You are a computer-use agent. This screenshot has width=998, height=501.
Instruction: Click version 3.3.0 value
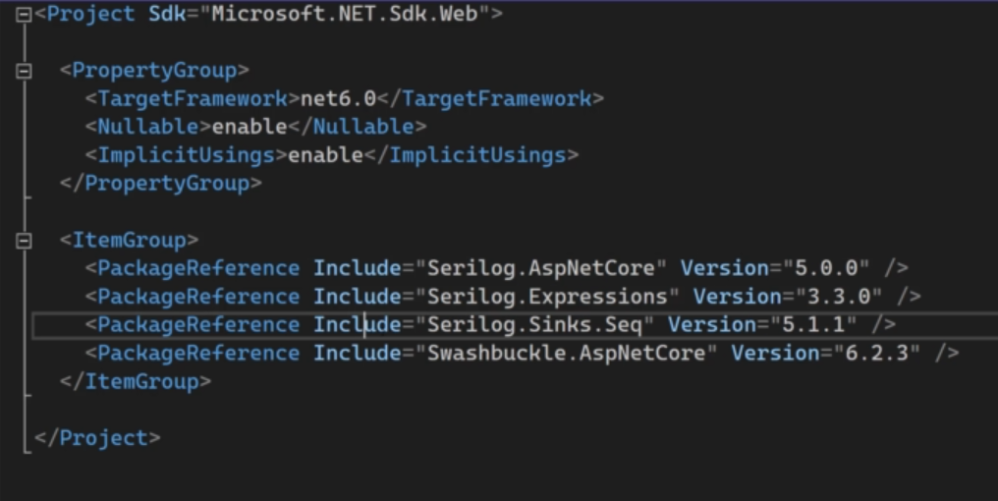tap(839, 297)
